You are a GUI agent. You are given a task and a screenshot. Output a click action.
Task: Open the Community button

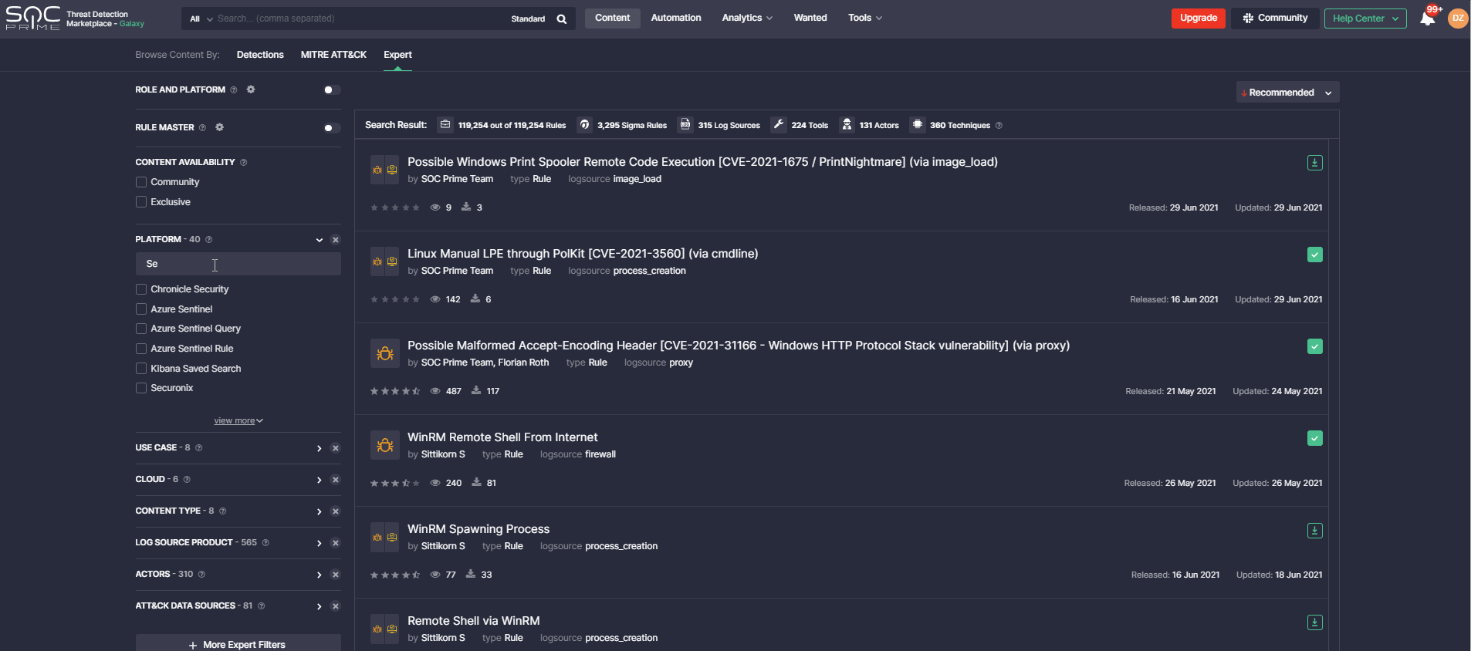click(x=1275, y=19)
